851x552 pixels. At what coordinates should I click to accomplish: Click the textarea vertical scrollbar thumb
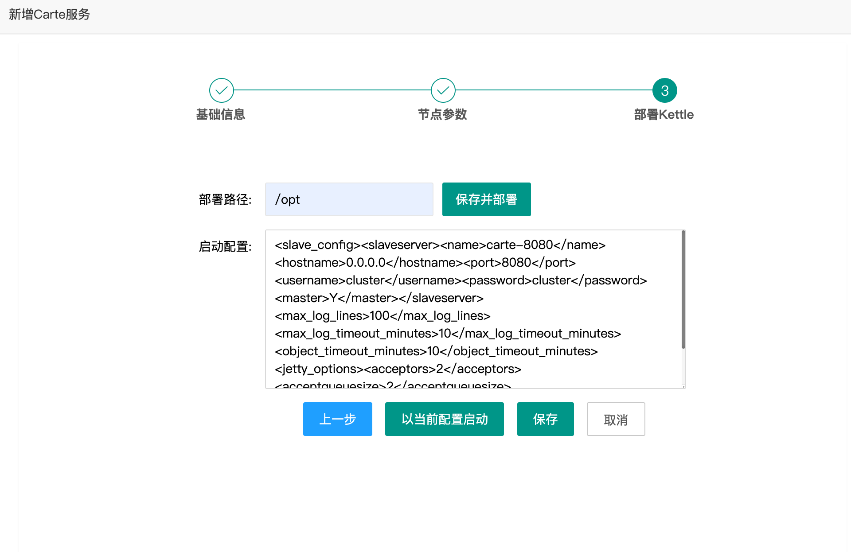click(x=683, y=290)
